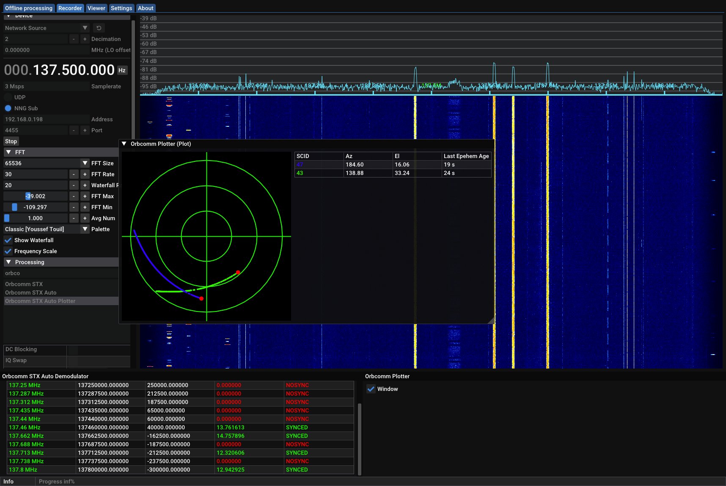Toggle the Show Waterfall checkbox
Screen dimensions: 726x486
[x=8, y=240]
